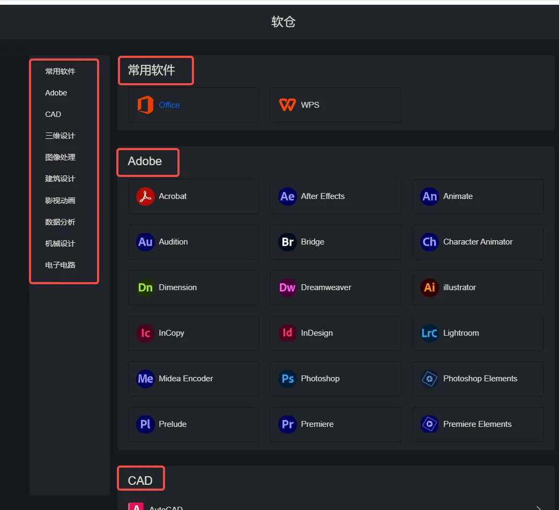Click the Premiere Elements icon
The width and height of the screenshot is (559, 510).
point(430,424)
